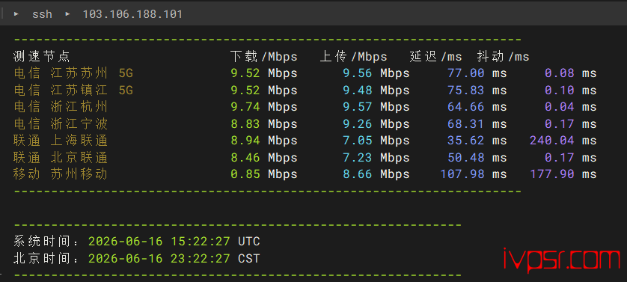Select the 电信 浙江杭州 node name
The width and height of the screenshot is (627, 282).
pos(61,107)
